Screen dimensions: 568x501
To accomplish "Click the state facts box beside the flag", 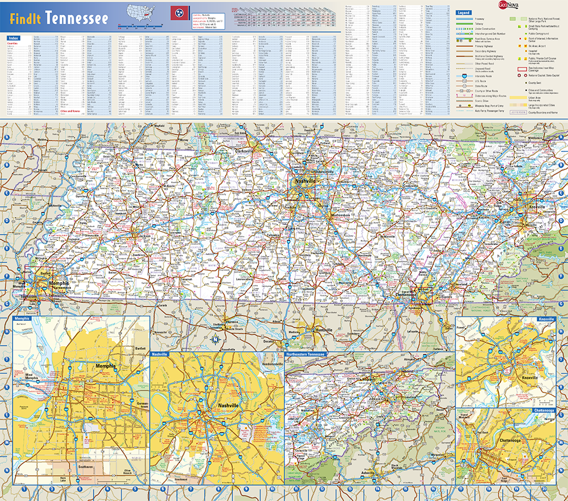I will pos(208,22).
